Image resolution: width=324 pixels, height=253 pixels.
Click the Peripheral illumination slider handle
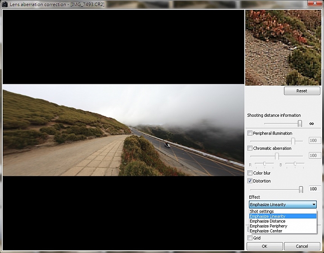(293, 141)
